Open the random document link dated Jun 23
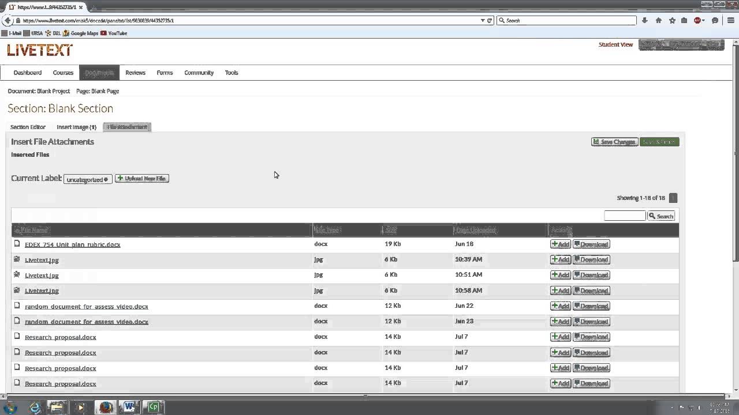Image resolution: width=739 pixels, height=415 pixels. [x=87, y=322]
